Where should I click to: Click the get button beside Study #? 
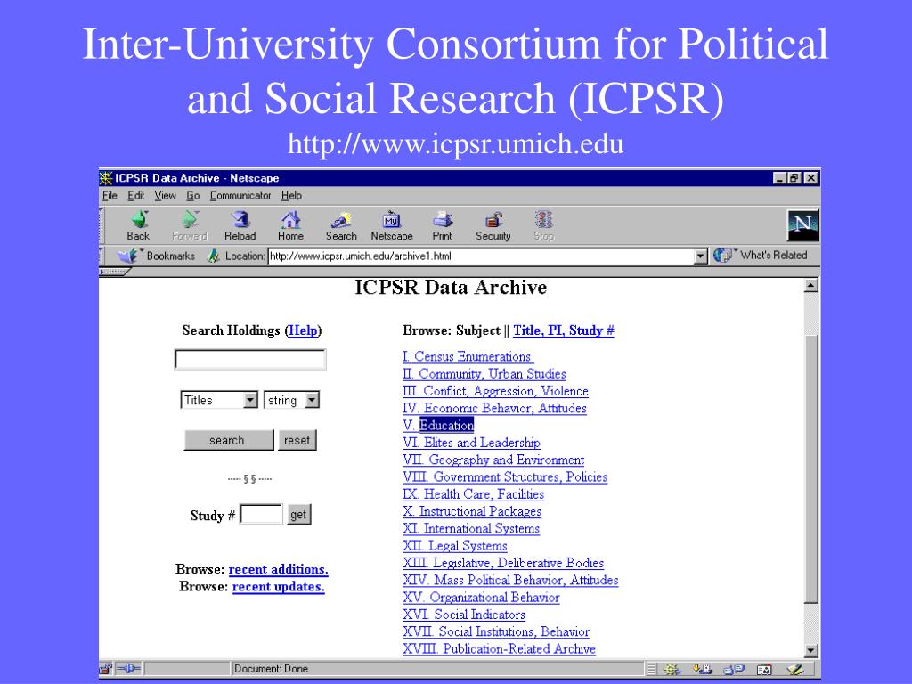point(298,515)
